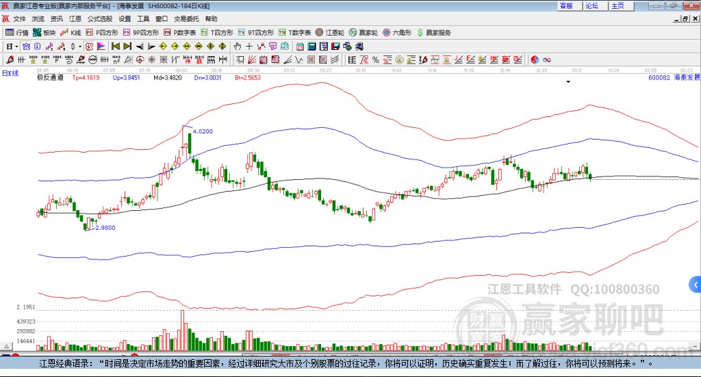Click the 节 solar term icon
Image resolution: width=701 pixels, height=377 pixels.
[272, 47]
